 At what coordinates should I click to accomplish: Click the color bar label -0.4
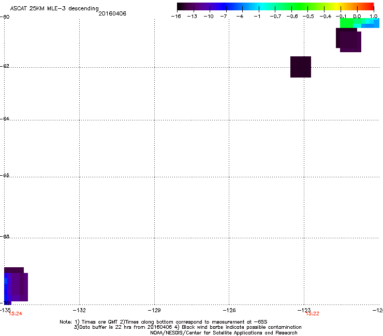pyautogui.click(x=326, y=17)
